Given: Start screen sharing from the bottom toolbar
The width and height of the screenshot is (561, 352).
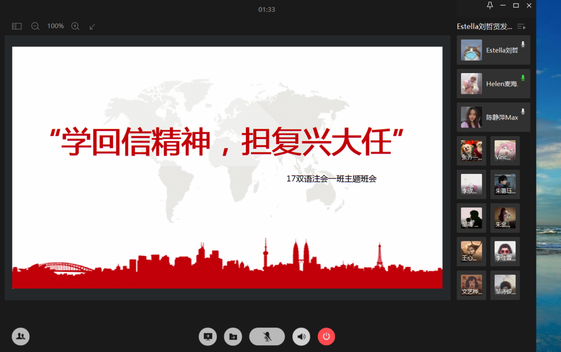Looking at the screenshot, I should [208, 337].
